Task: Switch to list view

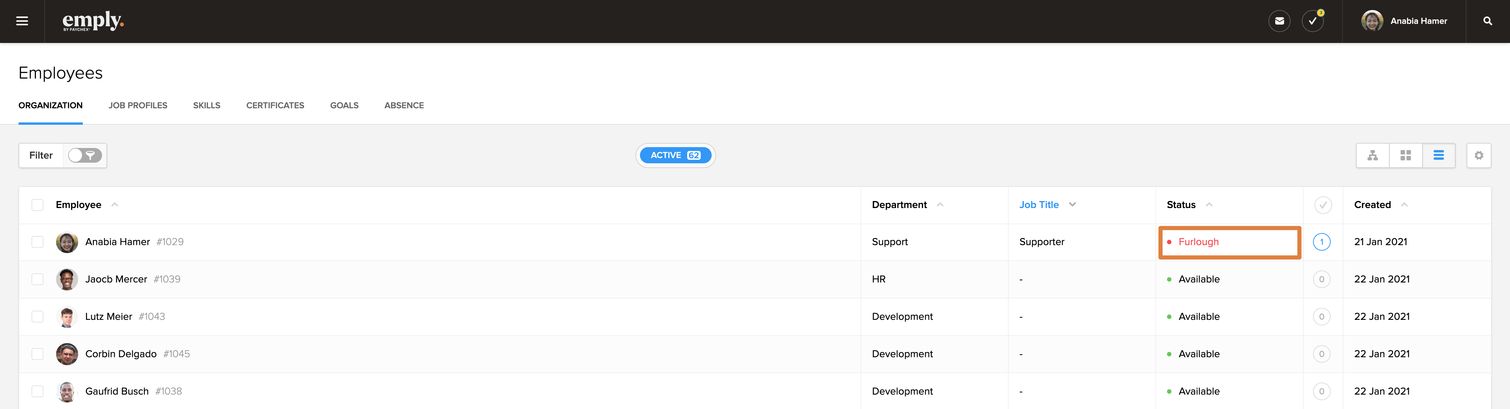Action: [x=1438, y=156]
